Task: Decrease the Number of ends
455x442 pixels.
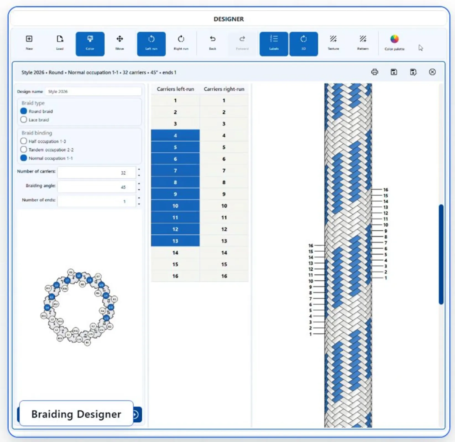Action: click(139, 204)
